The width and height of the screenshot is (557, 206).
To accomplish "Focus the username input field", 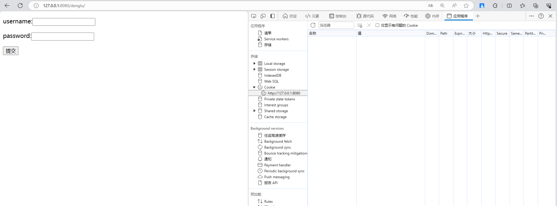I will [64, 22].
